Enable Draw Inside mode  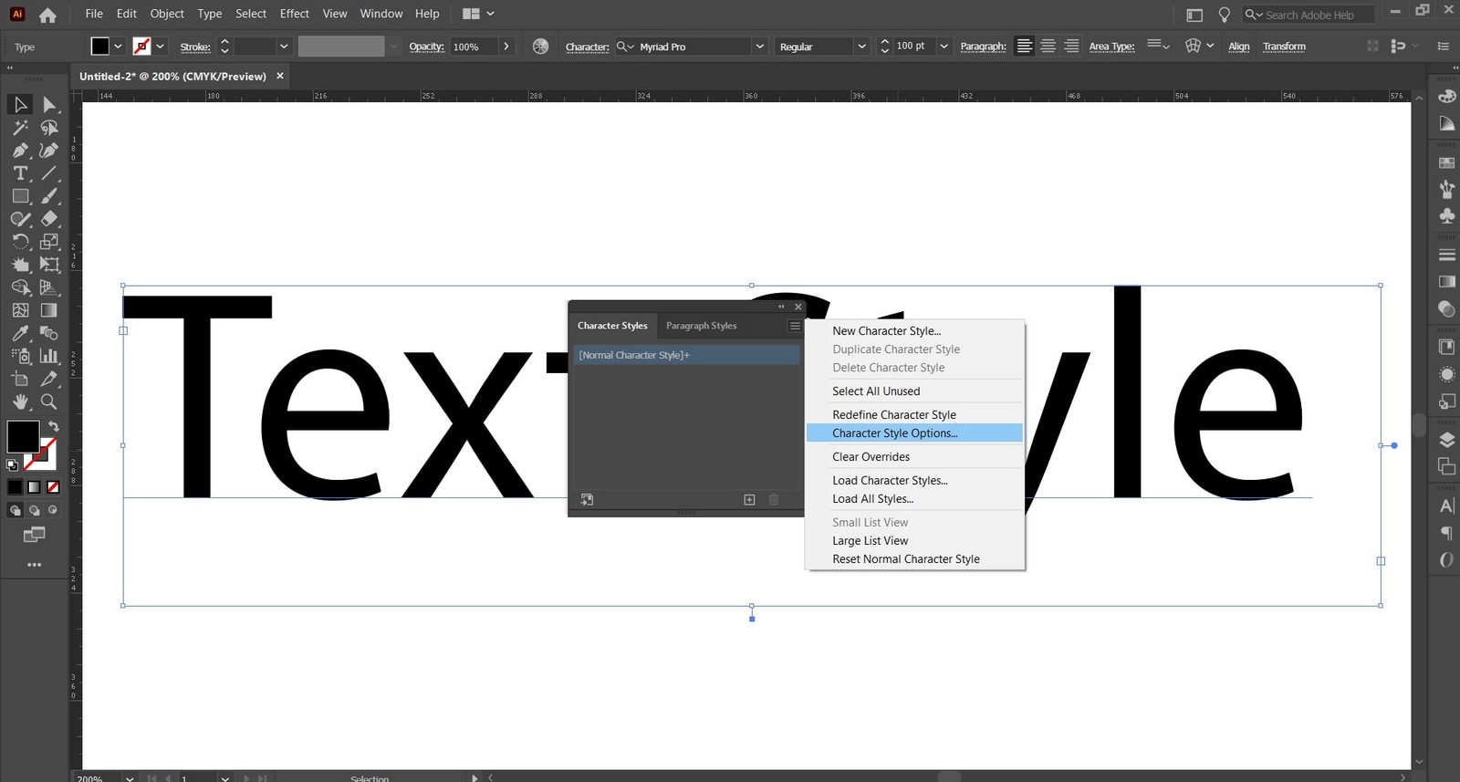point(53,510)
